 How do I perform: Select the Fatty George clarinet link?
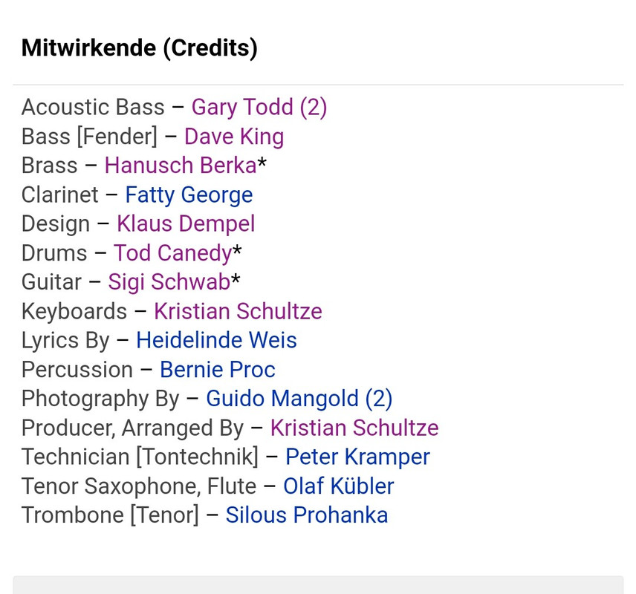[189, 195]
